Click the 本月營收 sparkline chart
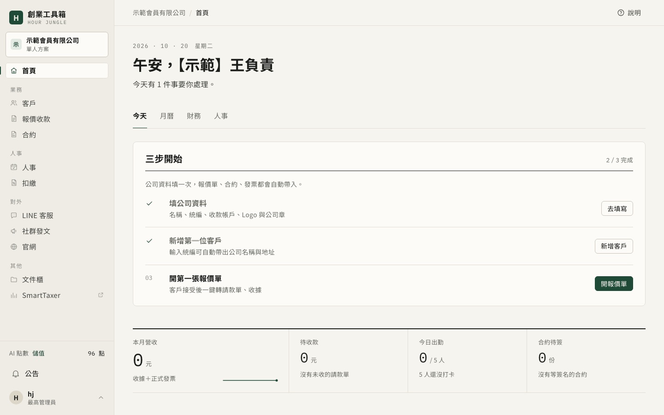 pos(250,380)
